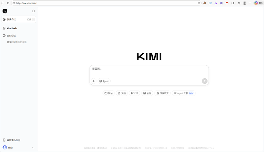264x152 pixels.
Task: Click the 2024 license number in the footer
Action: point(178,148)
